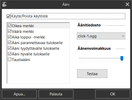The height and width of the screenshot is (100, 132).
Task: Select Ääni parannettavaa-tulokselle row text
Action: 37,43
